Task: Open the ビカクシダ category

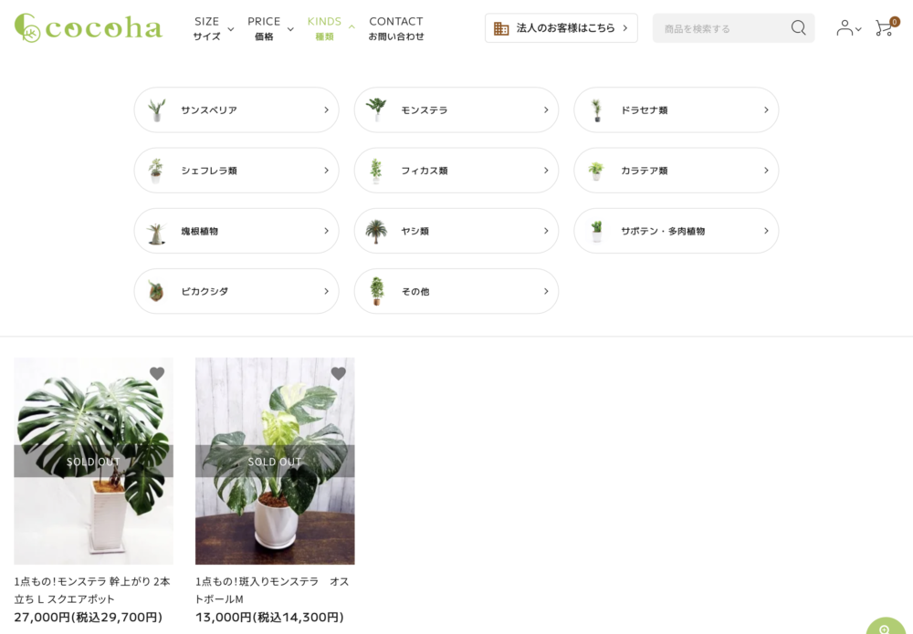Action: (x=236, y=291)
